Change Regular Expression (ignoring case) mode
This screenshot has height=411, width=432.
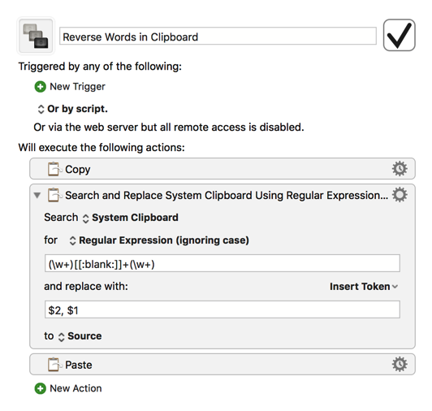tap(159, 240)
